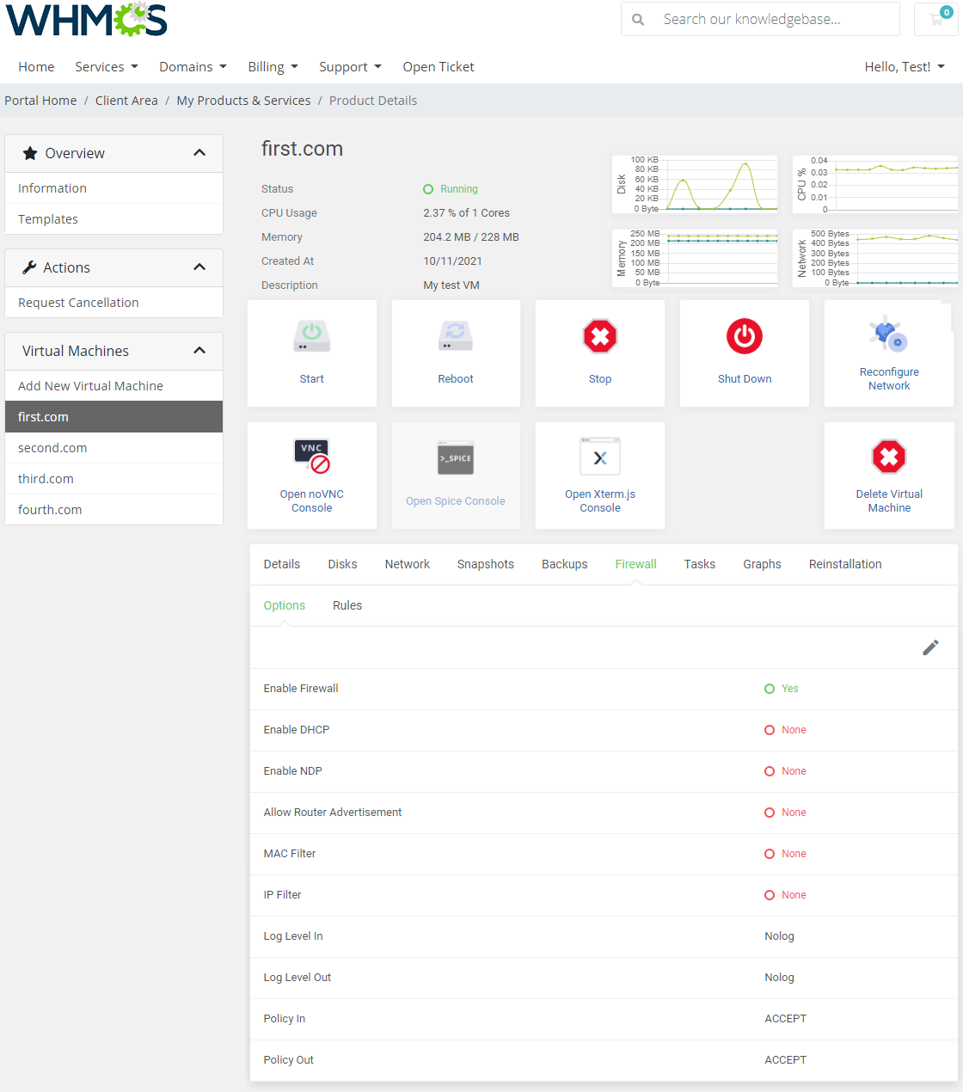
Task: Switch to the Tasks tab
Action: pos(700,564)
